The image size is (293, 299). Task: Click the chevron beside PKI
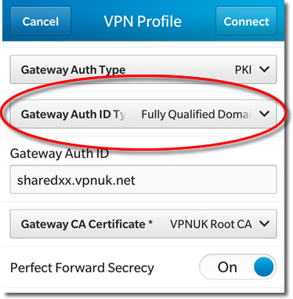(264, 70)
